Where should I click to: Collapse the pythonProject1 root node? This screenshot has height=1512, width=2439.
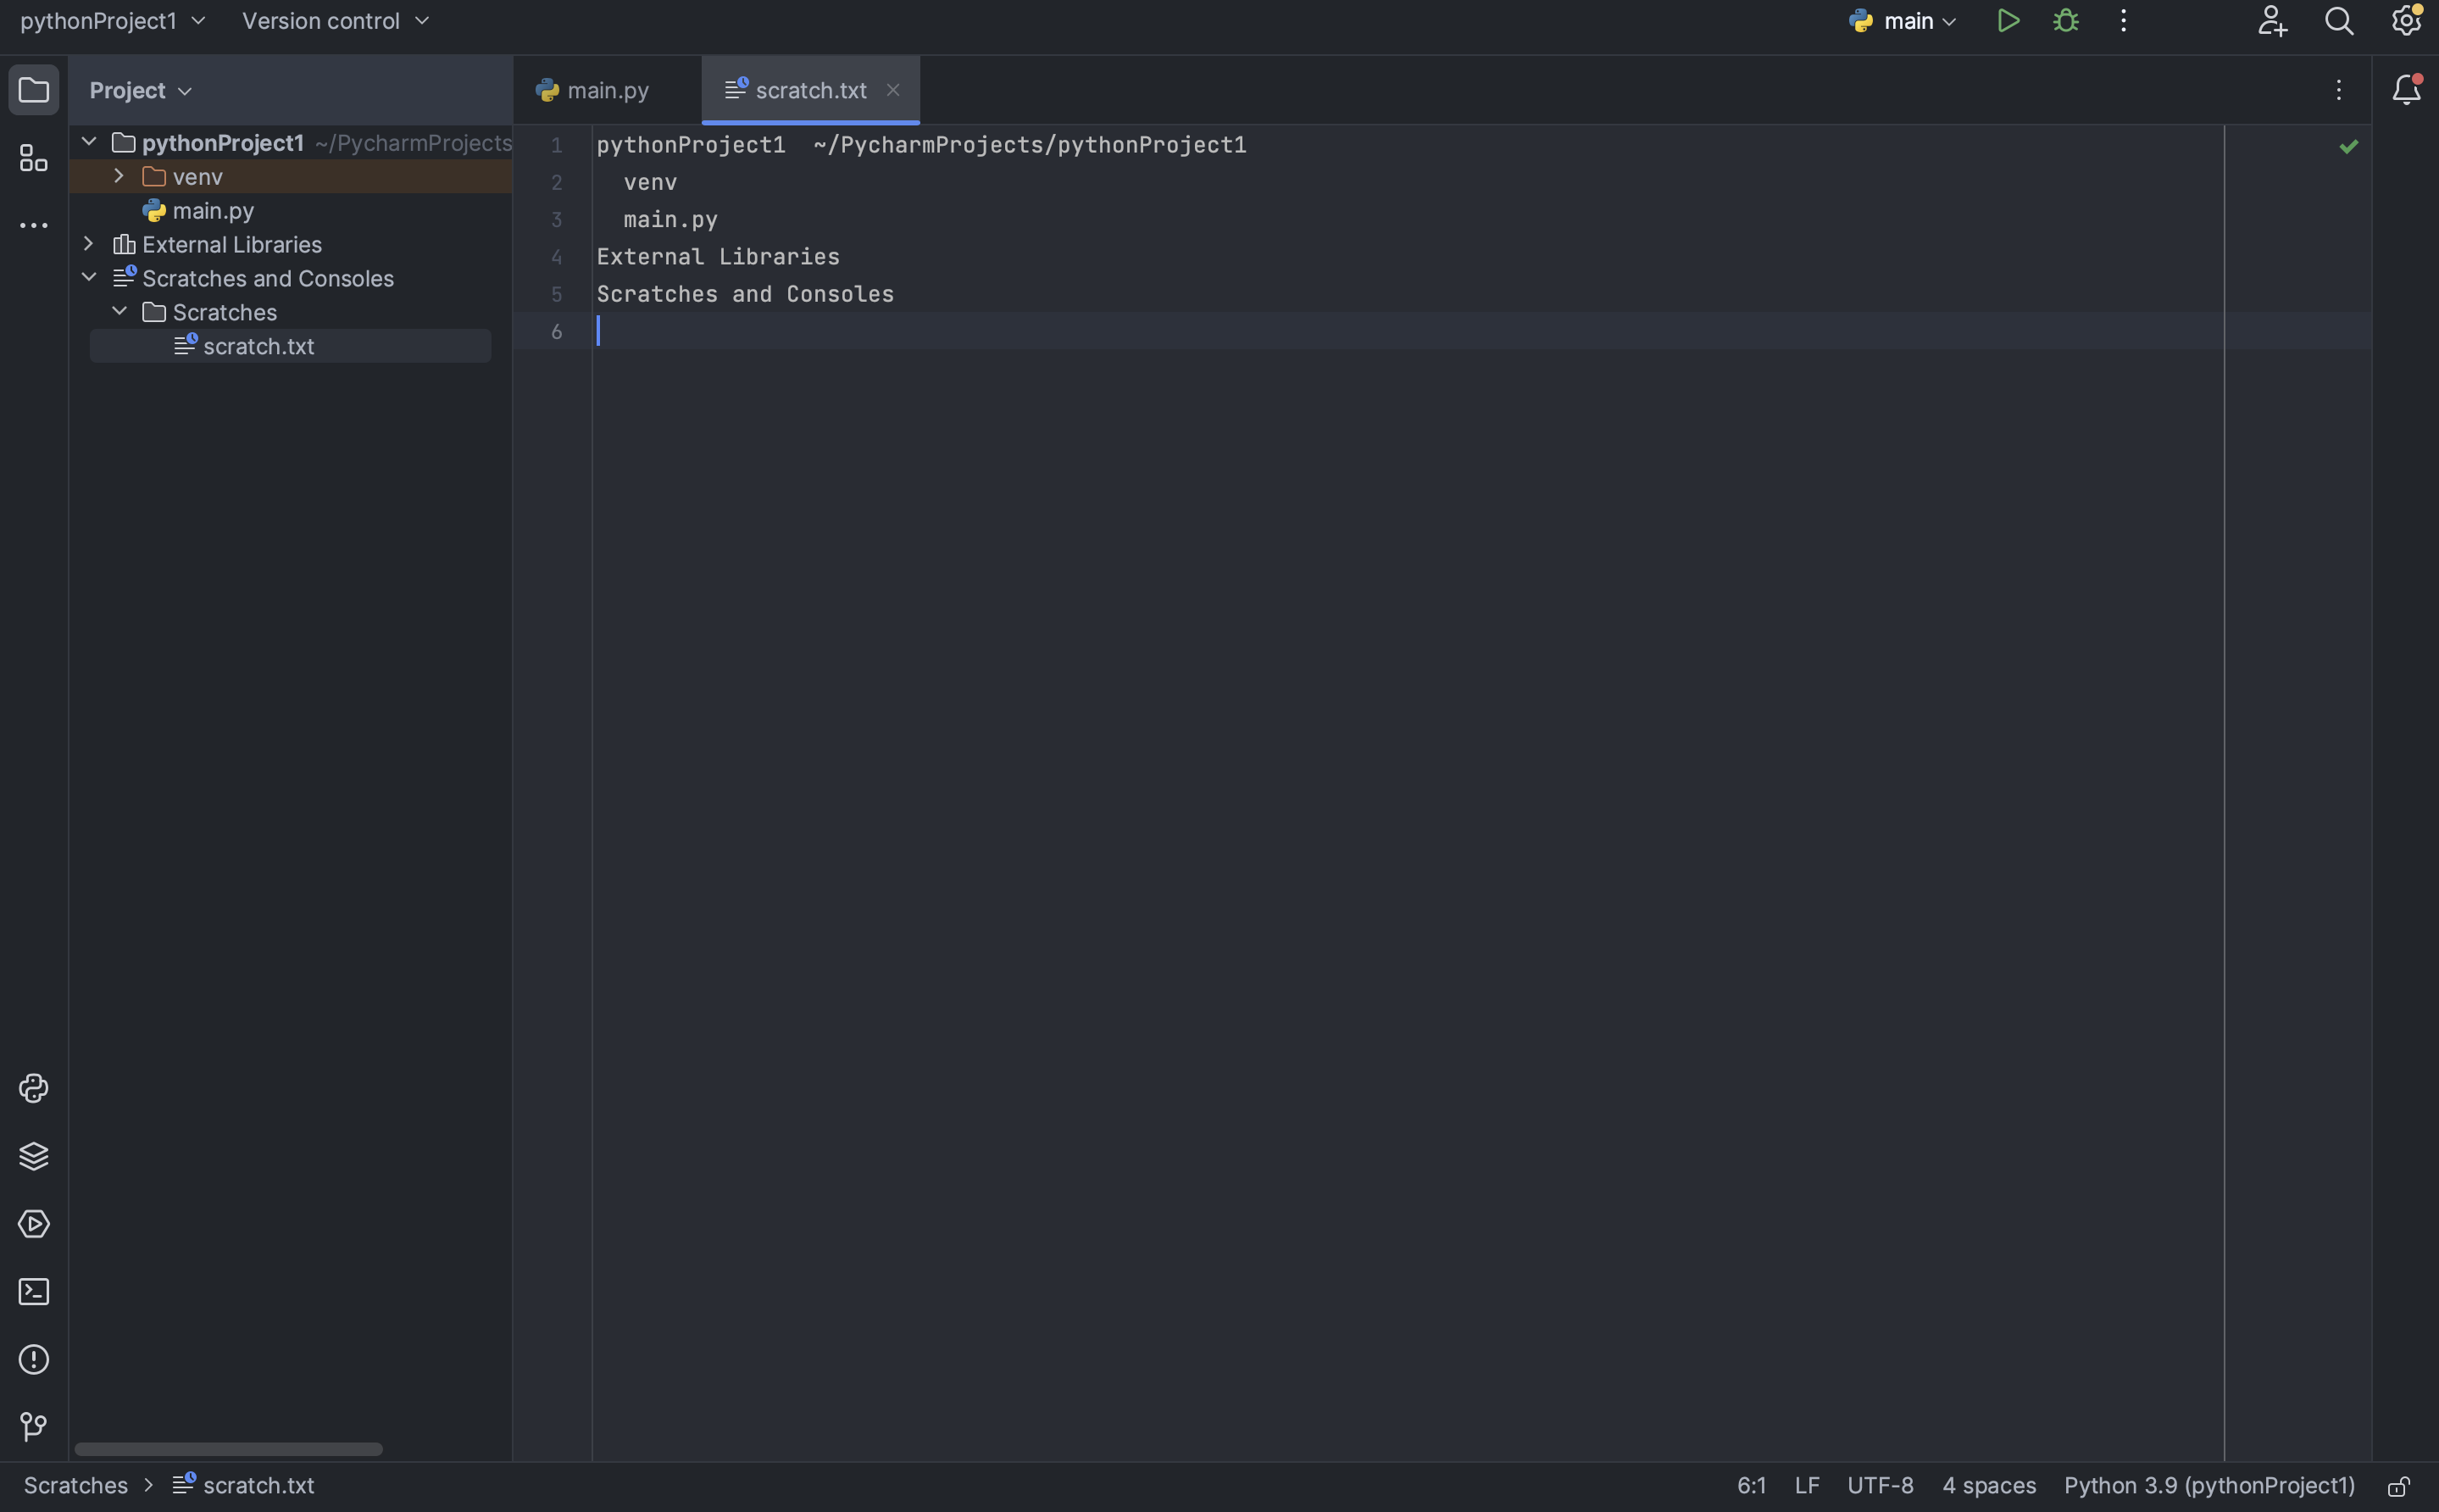tap(89, 142)
